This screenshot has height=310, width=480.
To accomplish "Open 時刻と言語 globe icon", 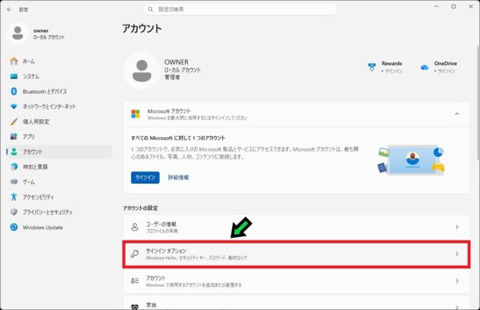I will 14,167.
